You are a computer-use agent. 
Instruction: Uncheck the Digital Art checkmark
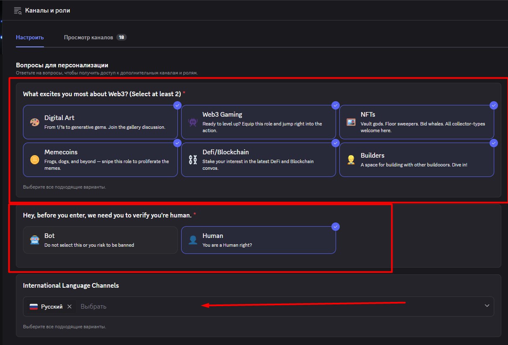click(x=177, y=105)
